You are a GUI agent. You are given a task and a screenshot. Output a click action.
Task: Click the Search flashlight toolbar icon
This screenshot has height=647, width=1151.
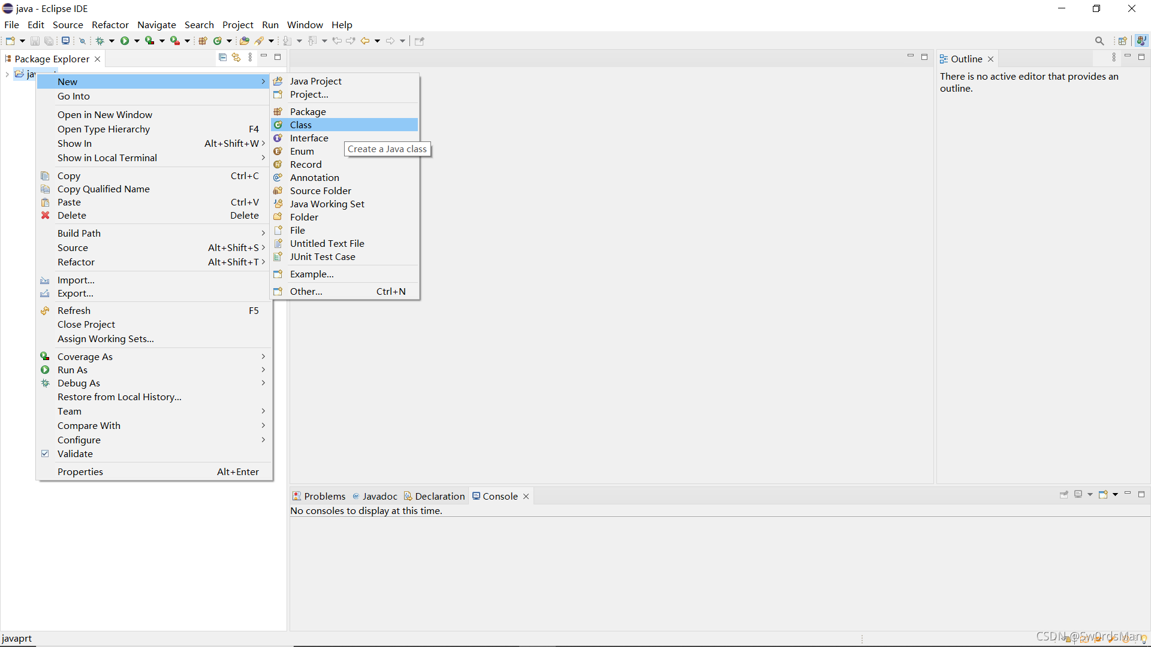click(x=260, y=41)
